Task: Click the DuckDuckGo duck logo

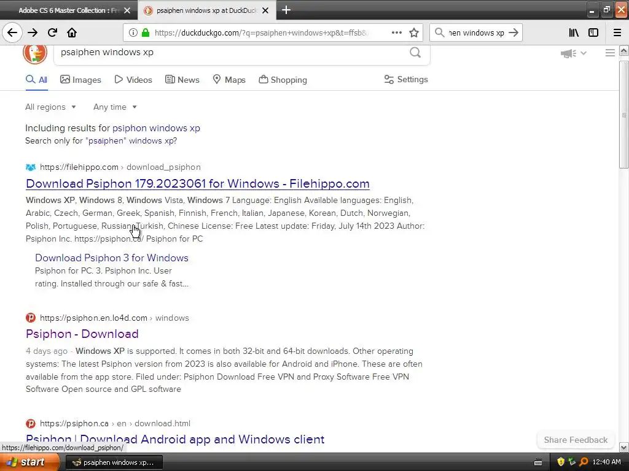Action: coord(35,53)
